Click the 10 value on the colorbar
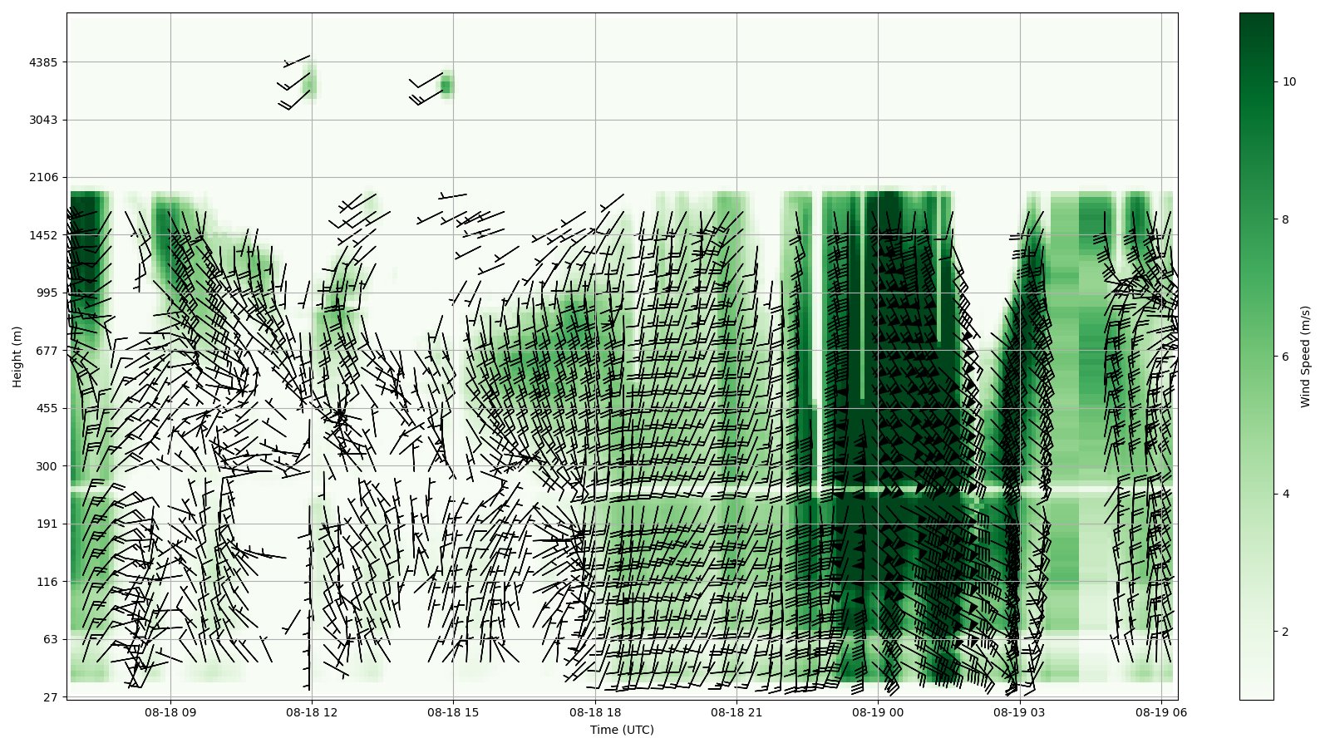Screen dimensions: 1330x748 coord(1289,81)
